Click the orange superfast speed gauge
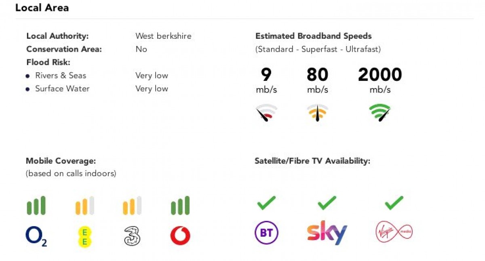Viewport: 485px width, 261px height. coord(317,113)
